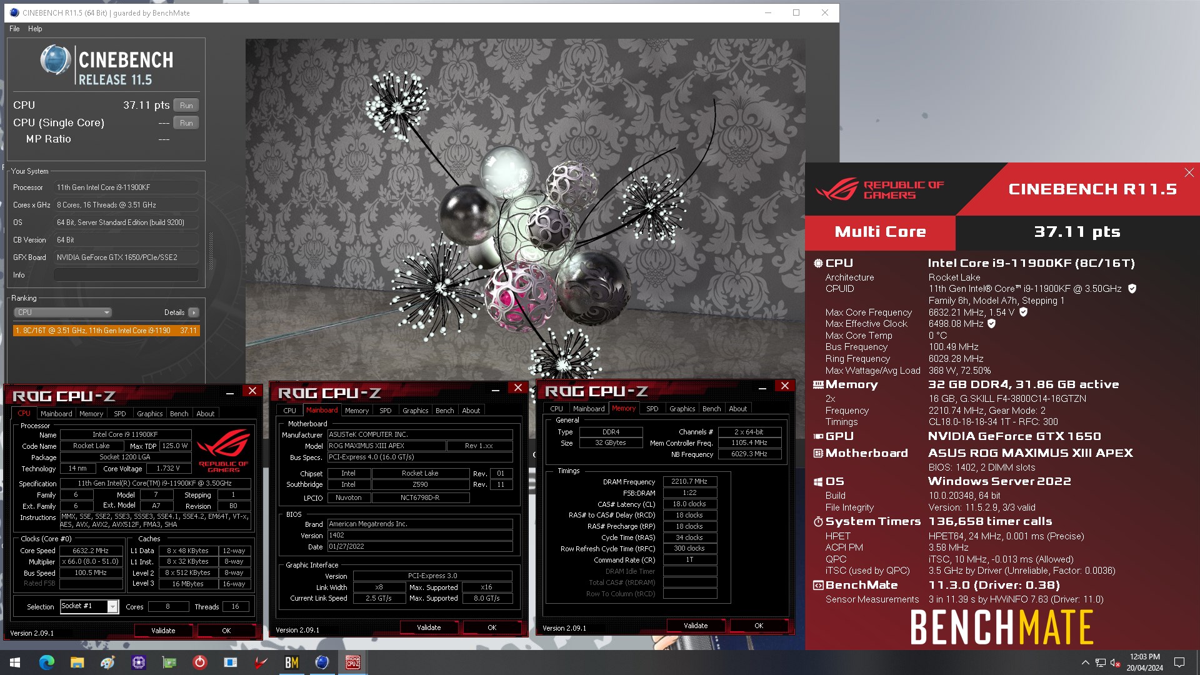The width and height of the screenshot is (1200, 675).
Task: Click the GPU icon in BenchMate panel
Action: click(817, 436)
